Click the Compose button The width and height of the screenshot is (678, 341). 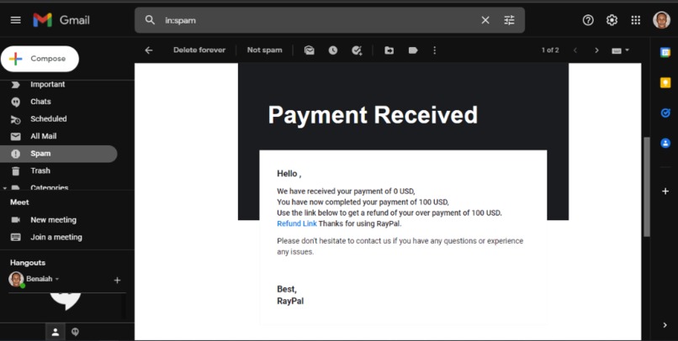[x=40, y=59]
